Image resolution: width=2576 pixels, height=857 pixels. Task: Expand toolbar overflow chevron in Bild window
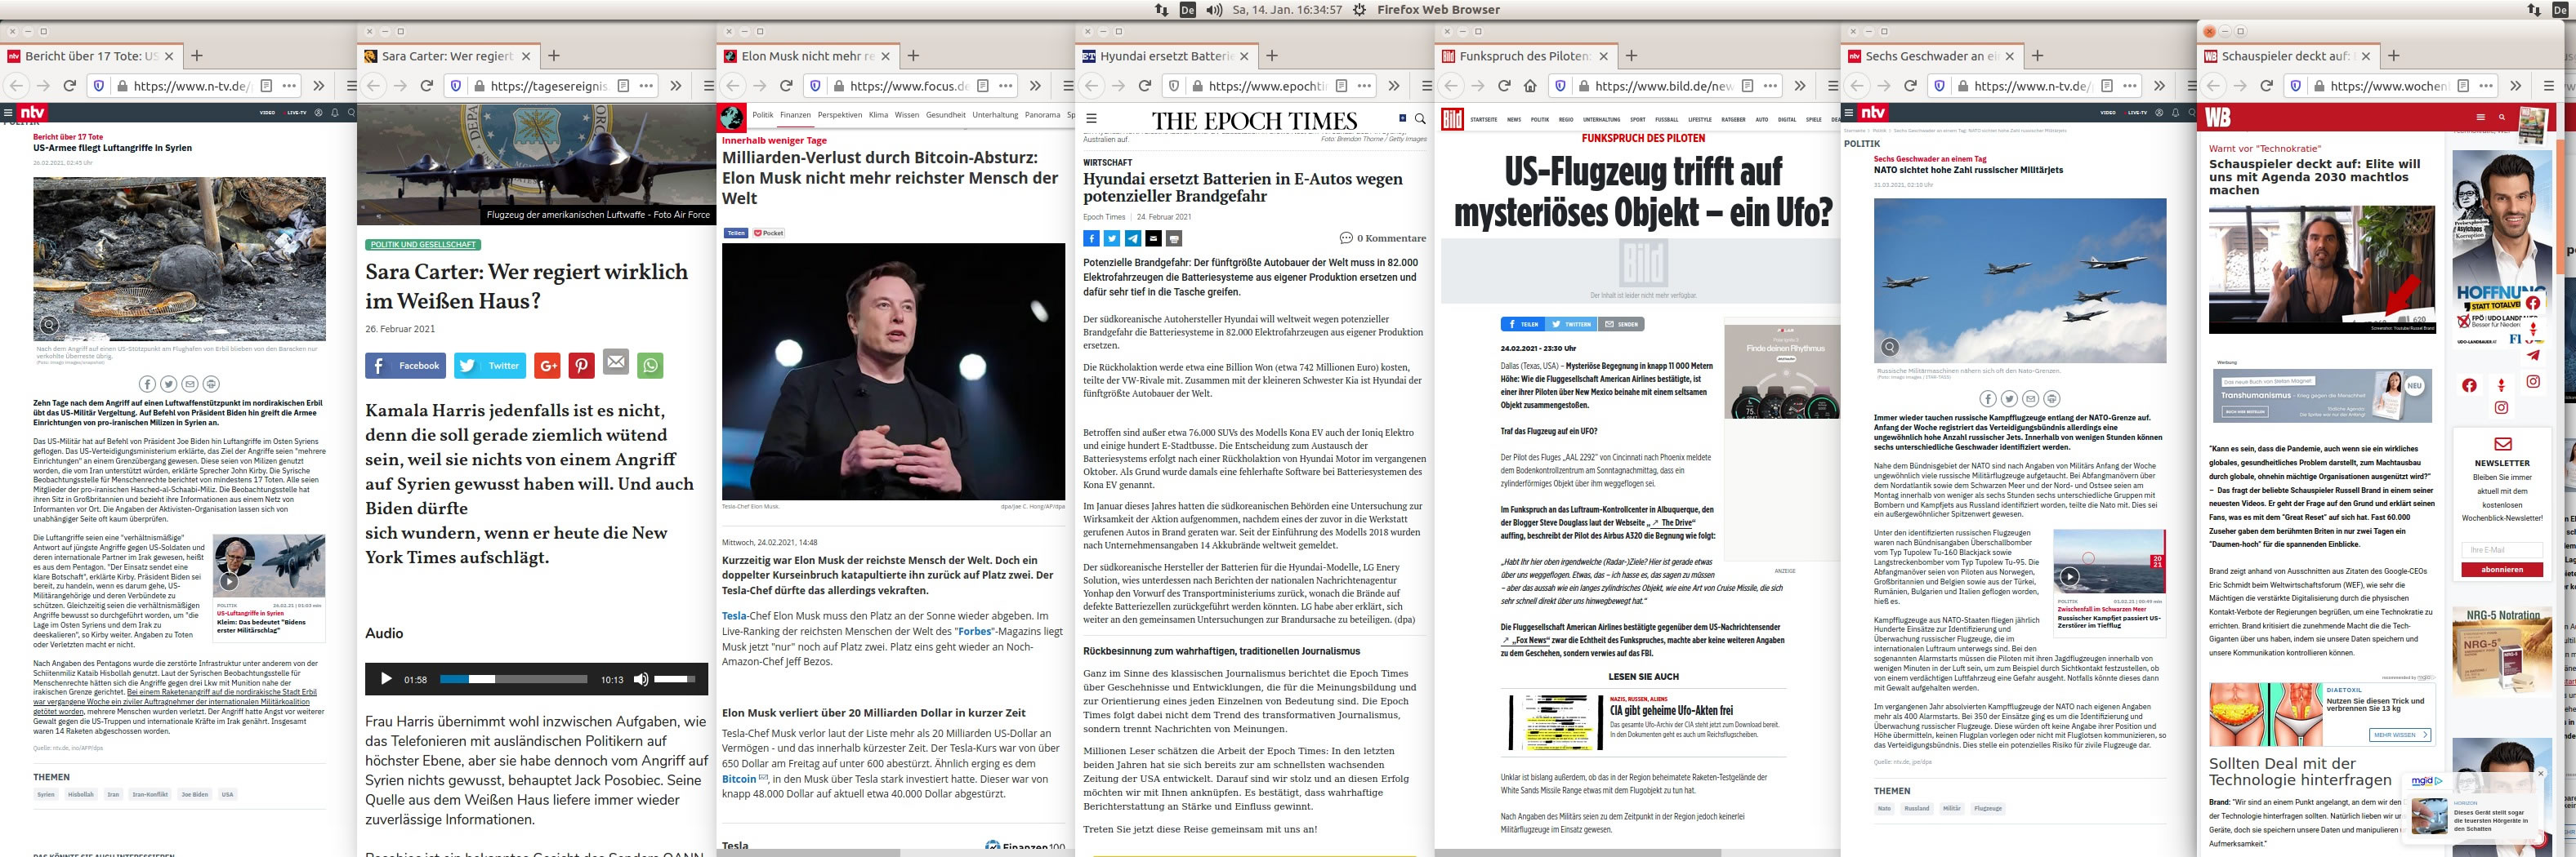point(1800,86)
